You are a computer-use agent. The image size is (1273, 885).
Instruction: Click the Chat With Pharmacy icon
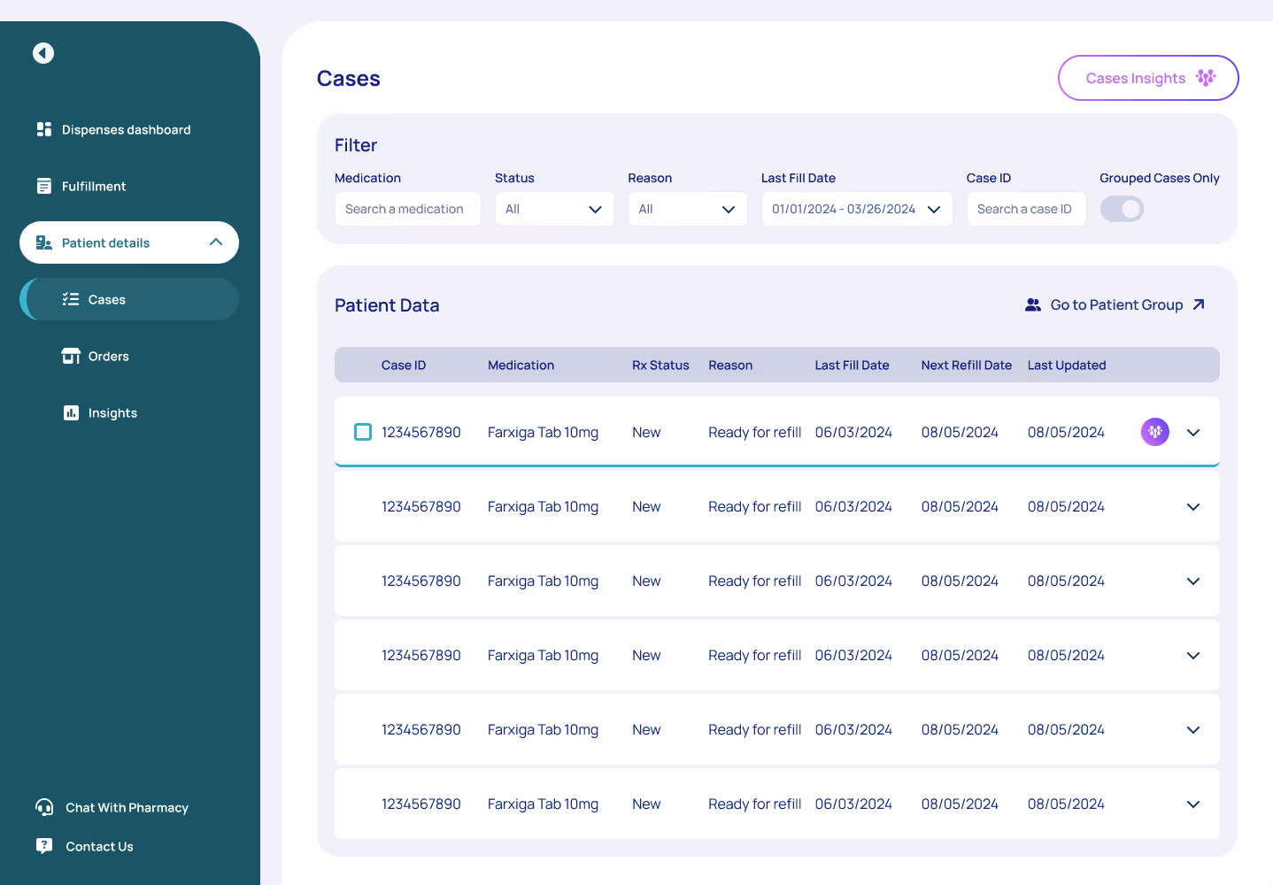pos(44,807)
